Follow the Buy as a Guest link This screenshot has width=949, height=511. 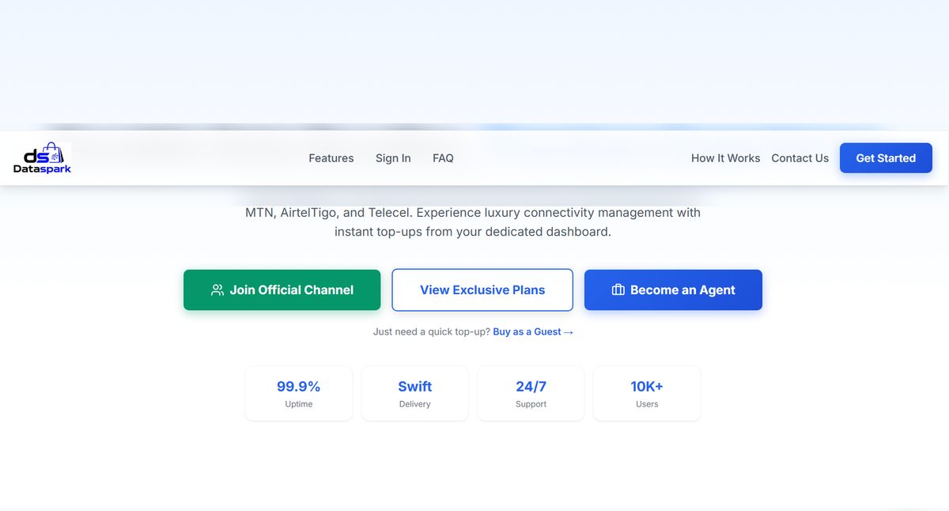533,332
